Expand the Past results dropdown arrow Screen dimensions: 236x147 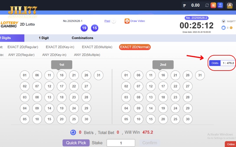coord(114,21)
